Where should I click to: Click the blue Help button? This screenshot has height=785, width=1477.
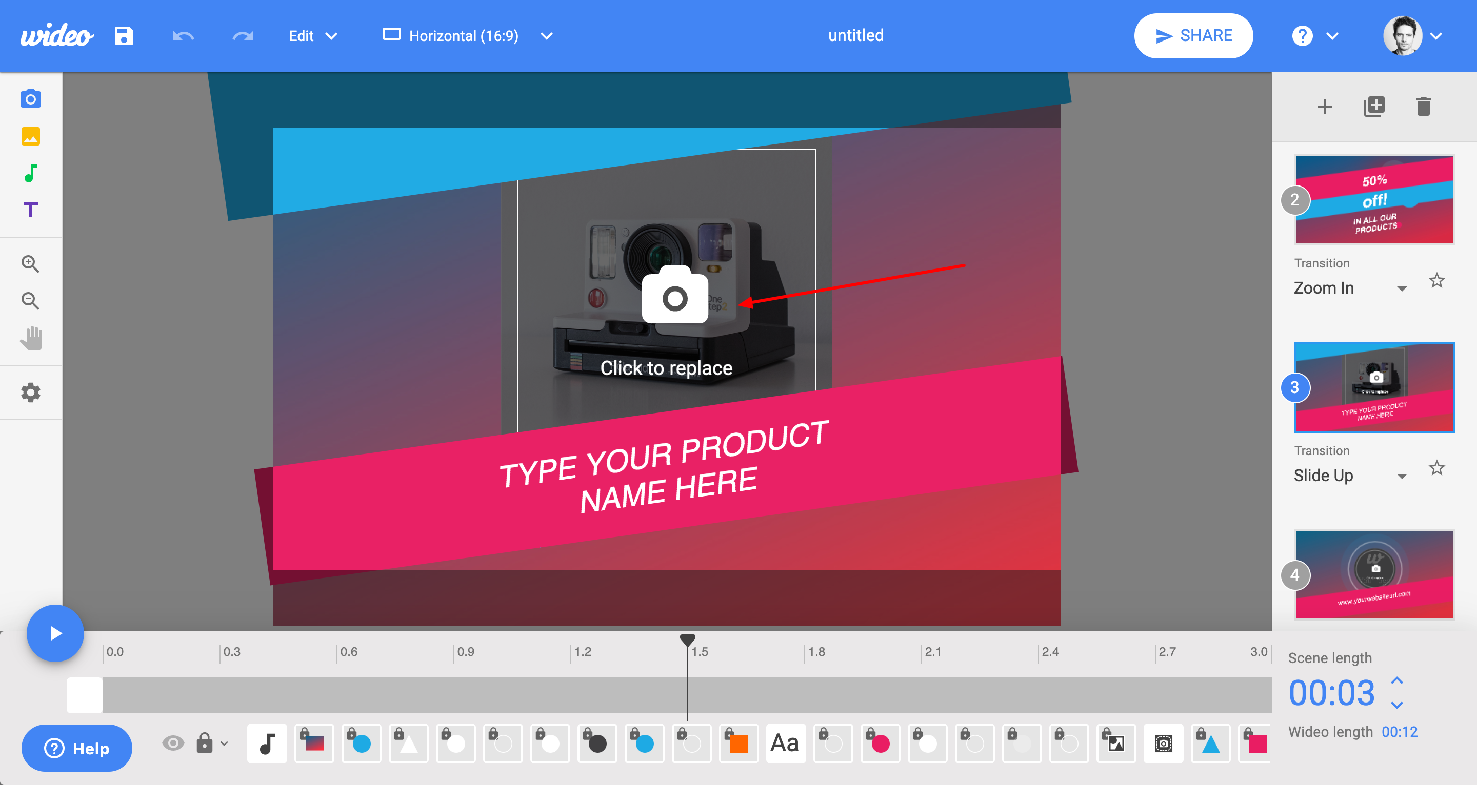(77, 748)
